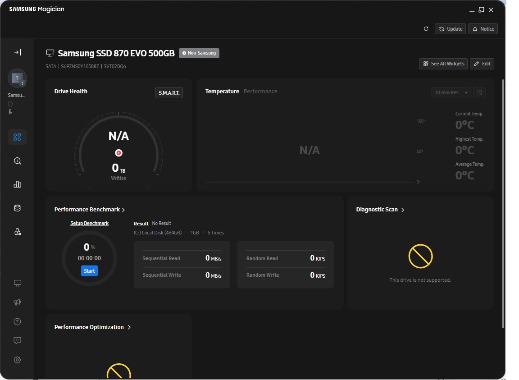519x380 pixels.
Task: Open the drive management database icon
Action: pos(18,208)
